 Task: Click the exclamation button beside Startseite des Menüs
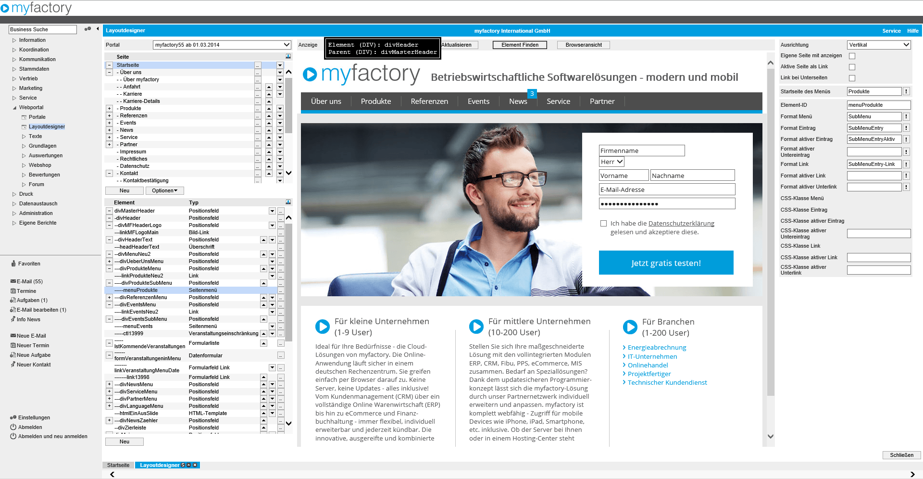pos(906,91)
